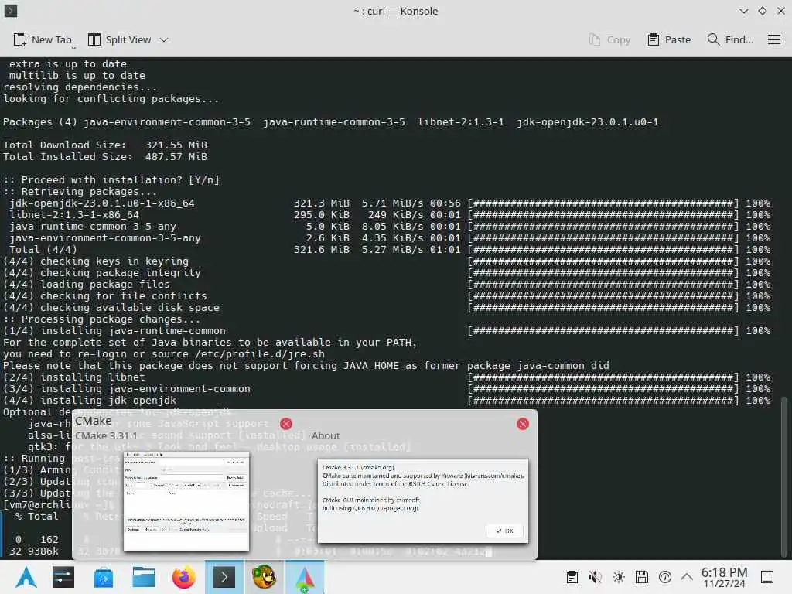Image resolution: width=792 pixels, height=594 pixels.
Task: Click the 'Processing package changes...' line
Action: (102, 319)
